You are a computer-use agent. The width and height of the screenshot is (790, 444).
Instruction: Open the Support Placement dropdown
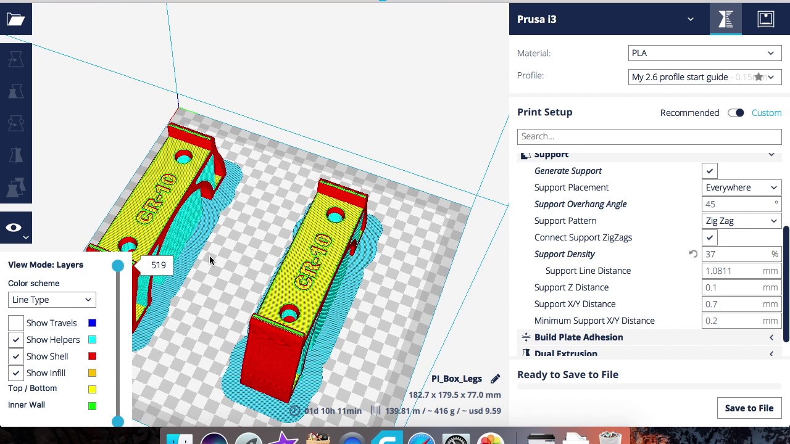click(741, 187)
